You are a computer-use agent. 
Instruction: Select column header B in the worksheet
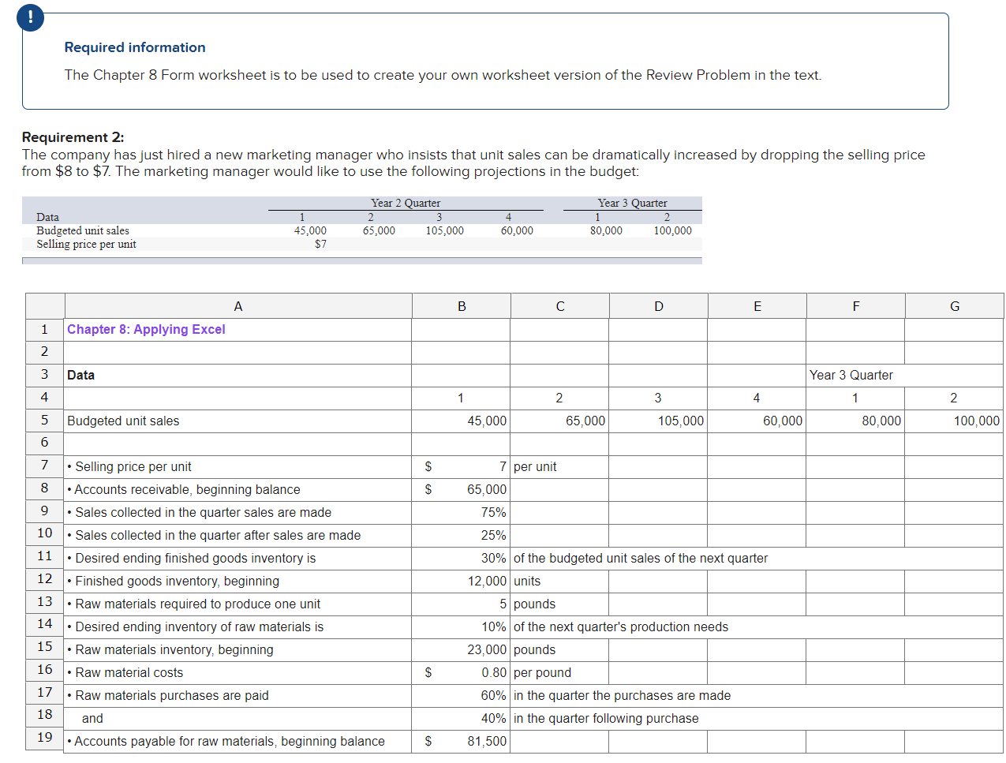pos(461,306)
